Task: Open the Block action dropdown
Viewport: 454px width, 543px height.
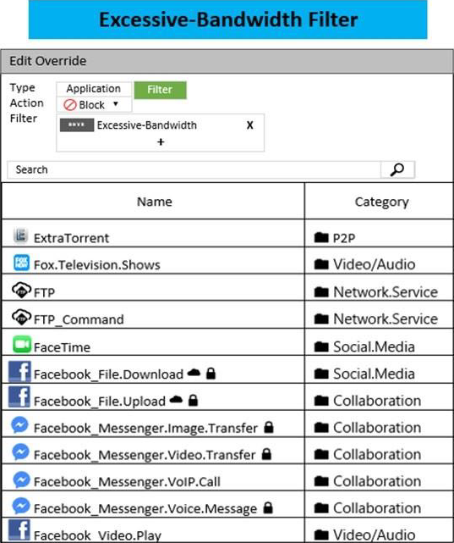Action: coord(94,104)
